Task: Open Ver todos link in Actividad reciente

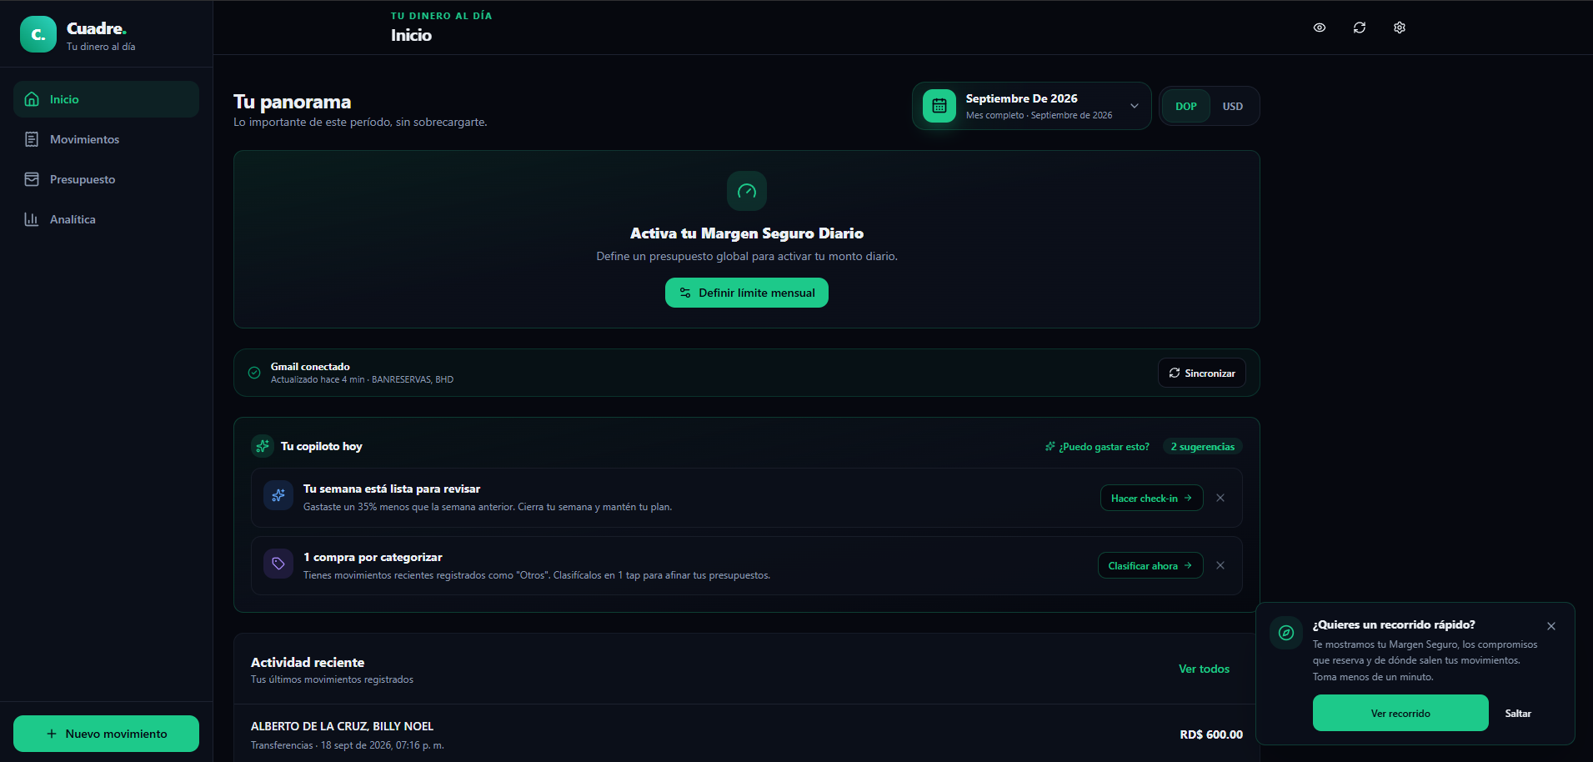Action: pyautogui.click(x=1204, y=669)
